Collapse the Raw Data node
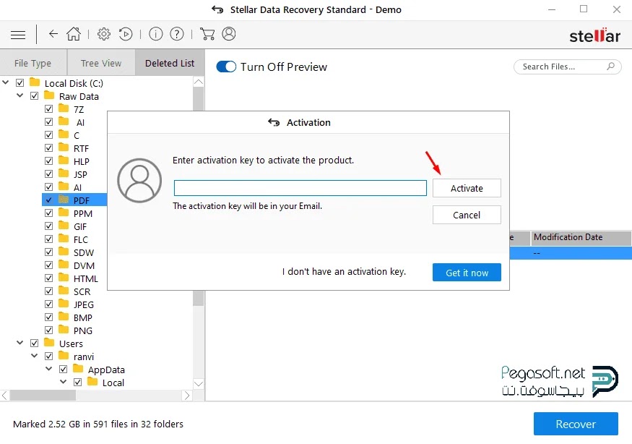632x444 pixels. (20, 95)
